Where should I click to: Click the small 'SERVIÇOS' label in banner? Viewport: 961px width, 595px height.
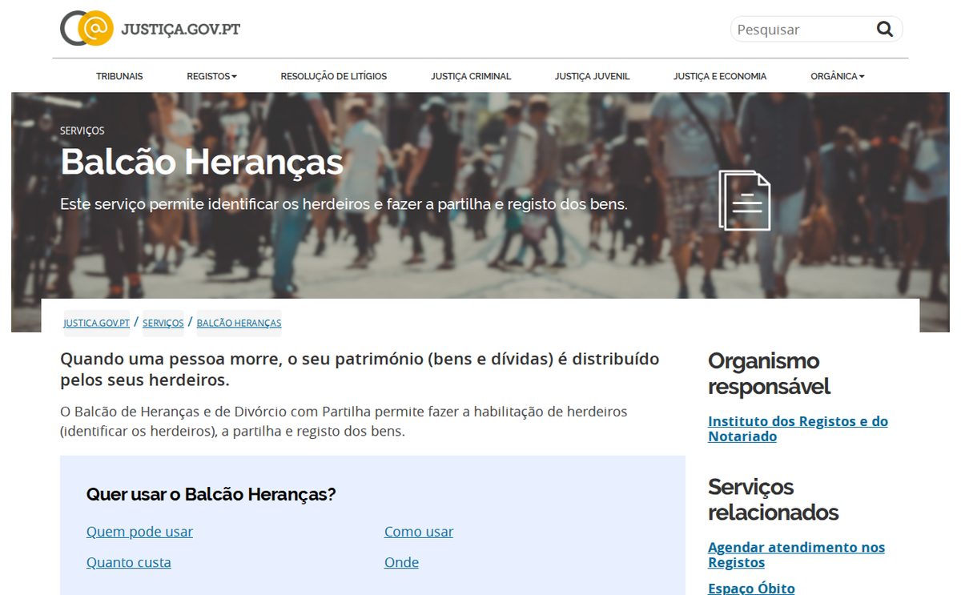pos(82,131)
